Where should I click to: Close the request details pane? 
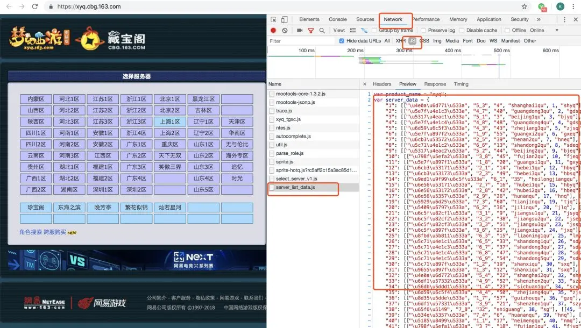[365, 84]
